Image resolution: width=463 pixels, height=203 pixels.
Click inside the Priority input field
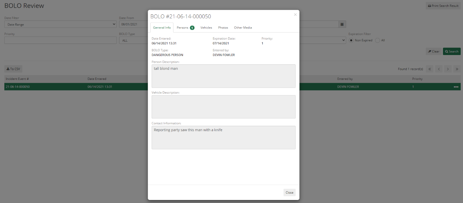pyautogui.click(x=60, y=40)
